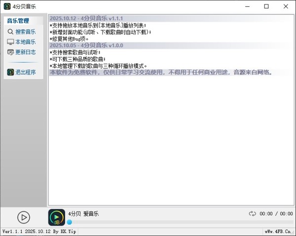Viewport: 296px width, 236px height.
Task: Open 搜索音乐 in the sidebar
Action: (26, 32)
